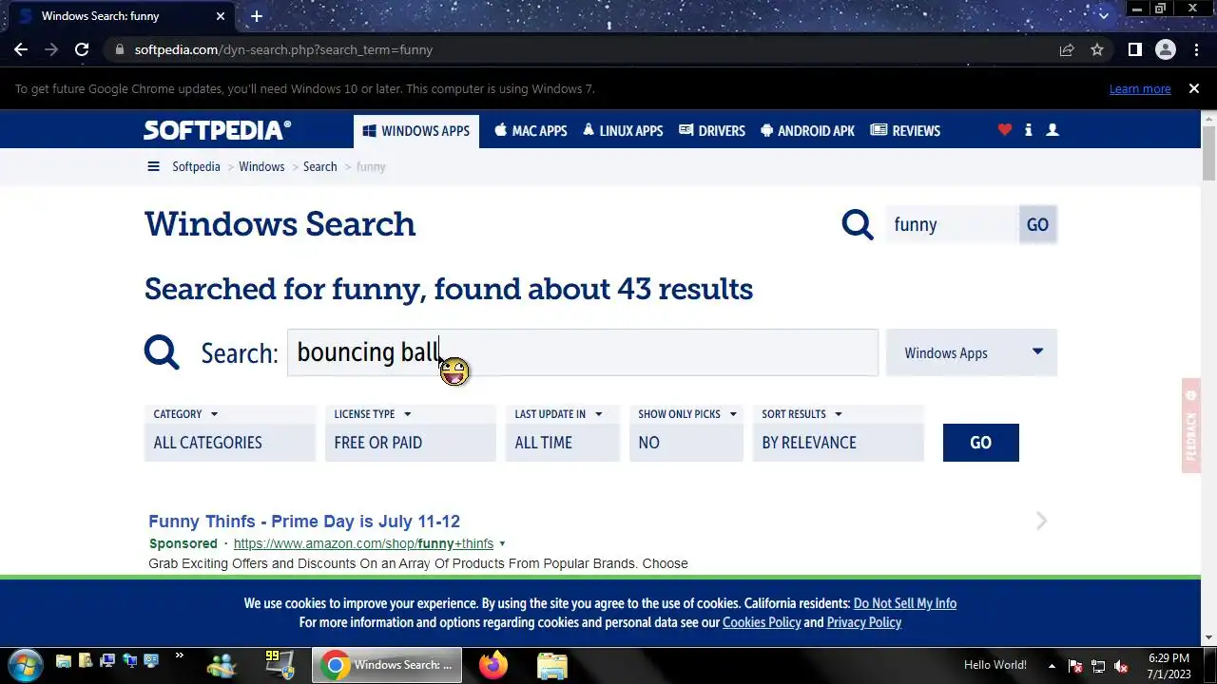The height and width of the screenshot is (684, 1217).
Task: Open Windows Live Messenger taskbar icon
Action: tap(222, 665)
